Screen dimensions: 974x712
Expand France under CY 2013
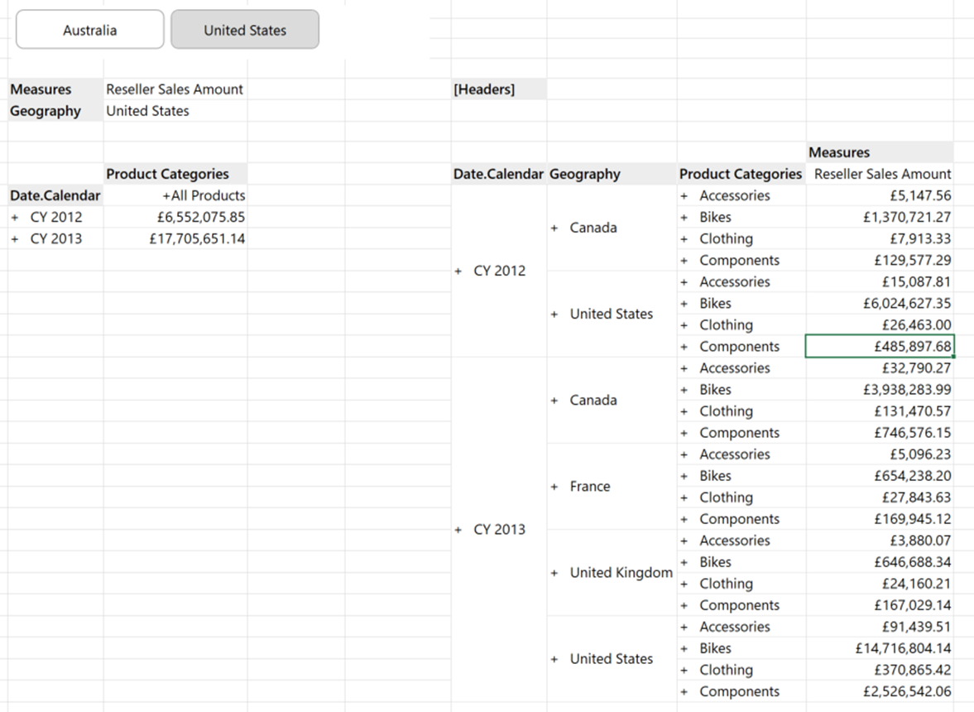(x=554, y=486)
